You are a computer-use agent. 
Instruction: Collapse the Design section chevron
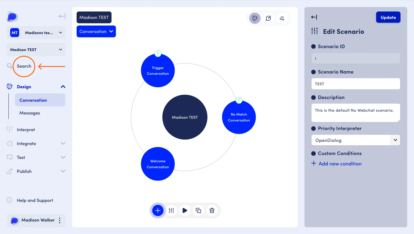coord(63,87)
